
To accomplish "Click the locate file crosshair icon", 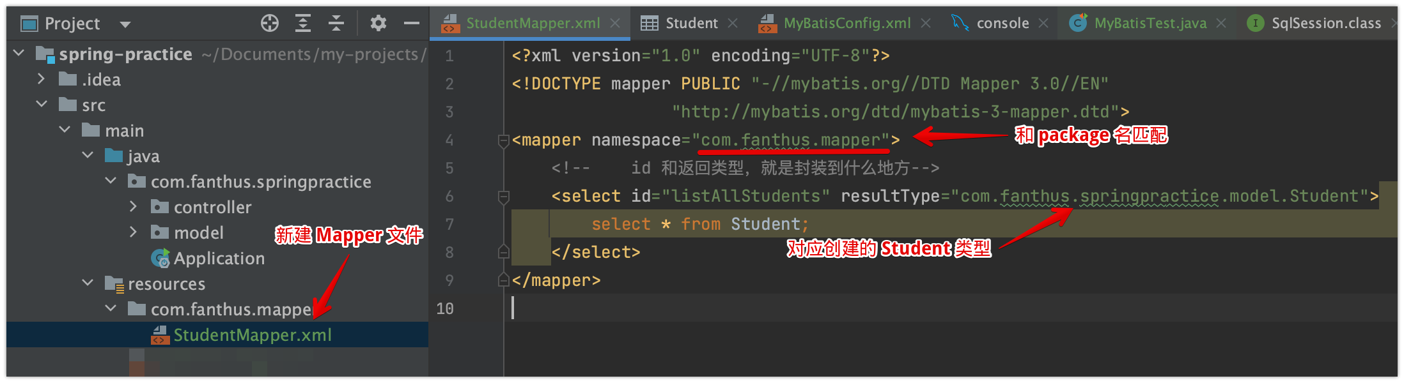I will (270, 24).
